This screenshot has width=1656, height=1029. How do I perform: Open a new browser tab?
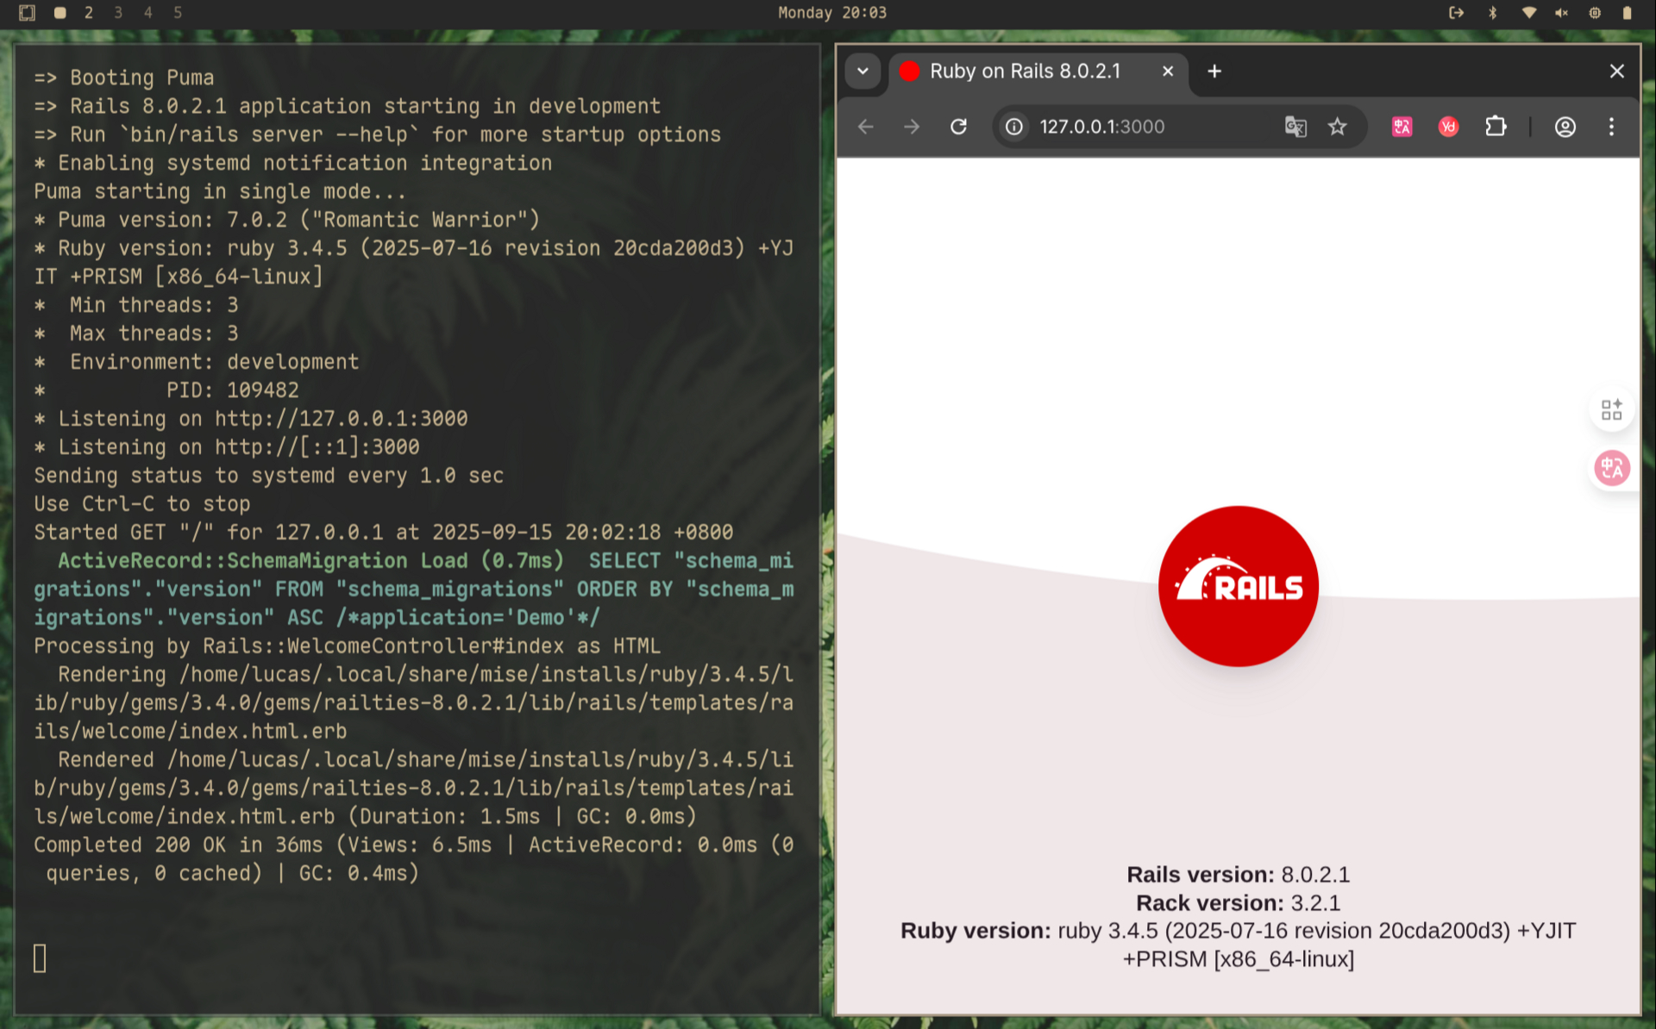[x=1214, y=71]
